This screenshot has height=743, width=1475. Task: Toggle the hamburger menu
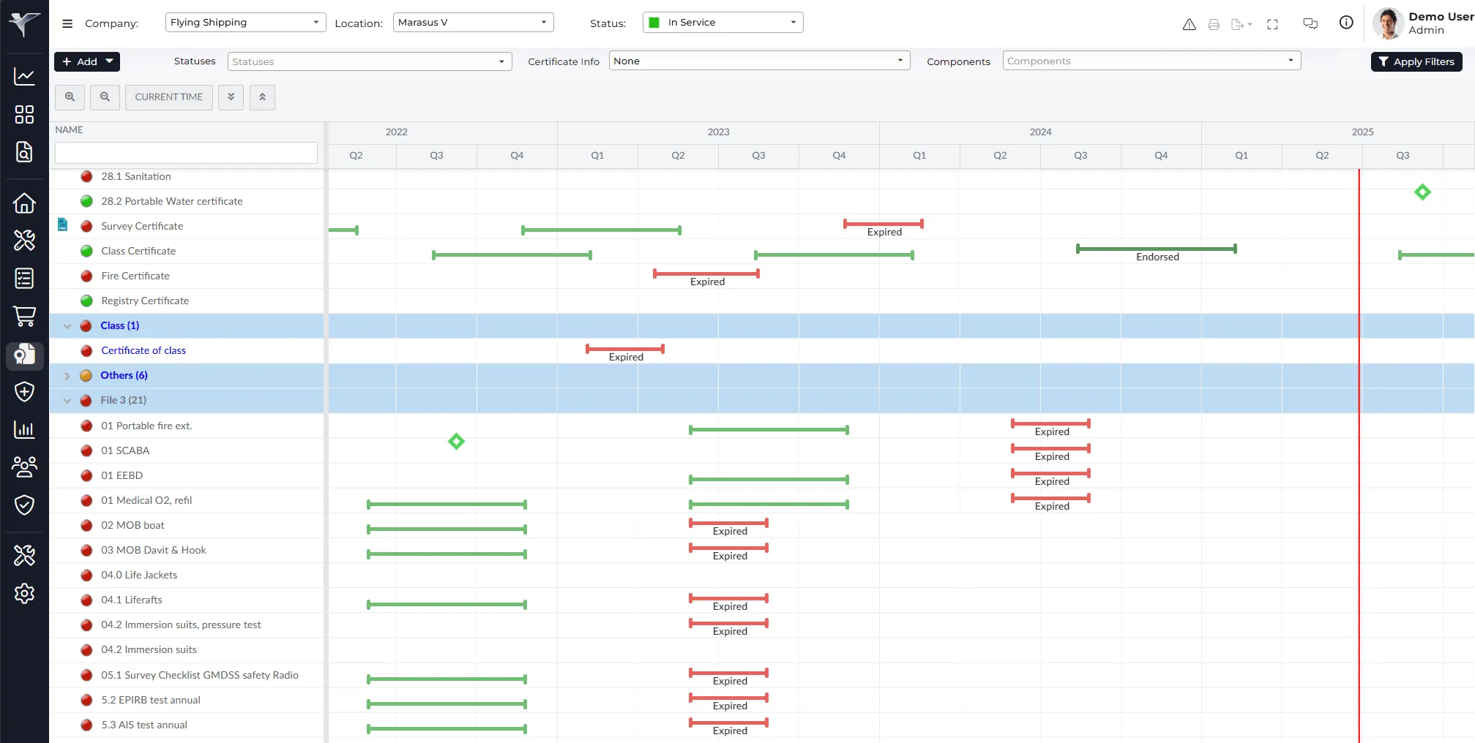point(67,23)
